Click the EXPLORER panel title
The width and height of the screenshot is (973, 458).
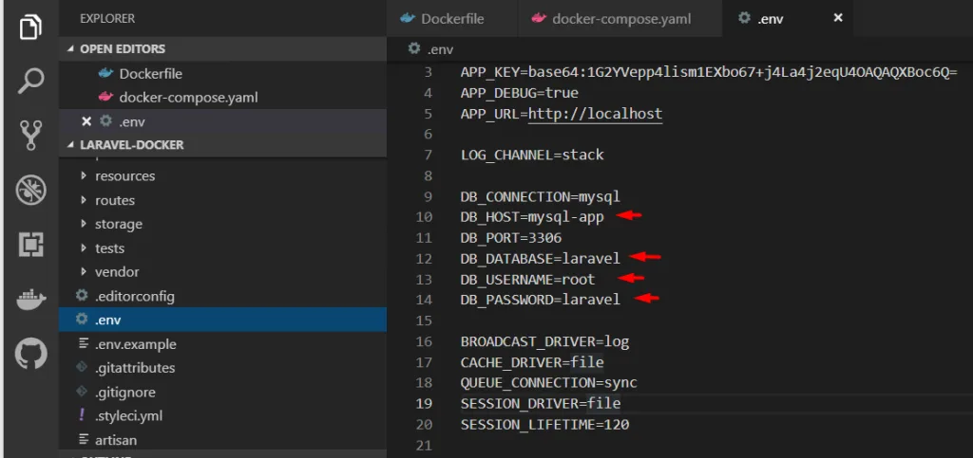coord(106,19)
